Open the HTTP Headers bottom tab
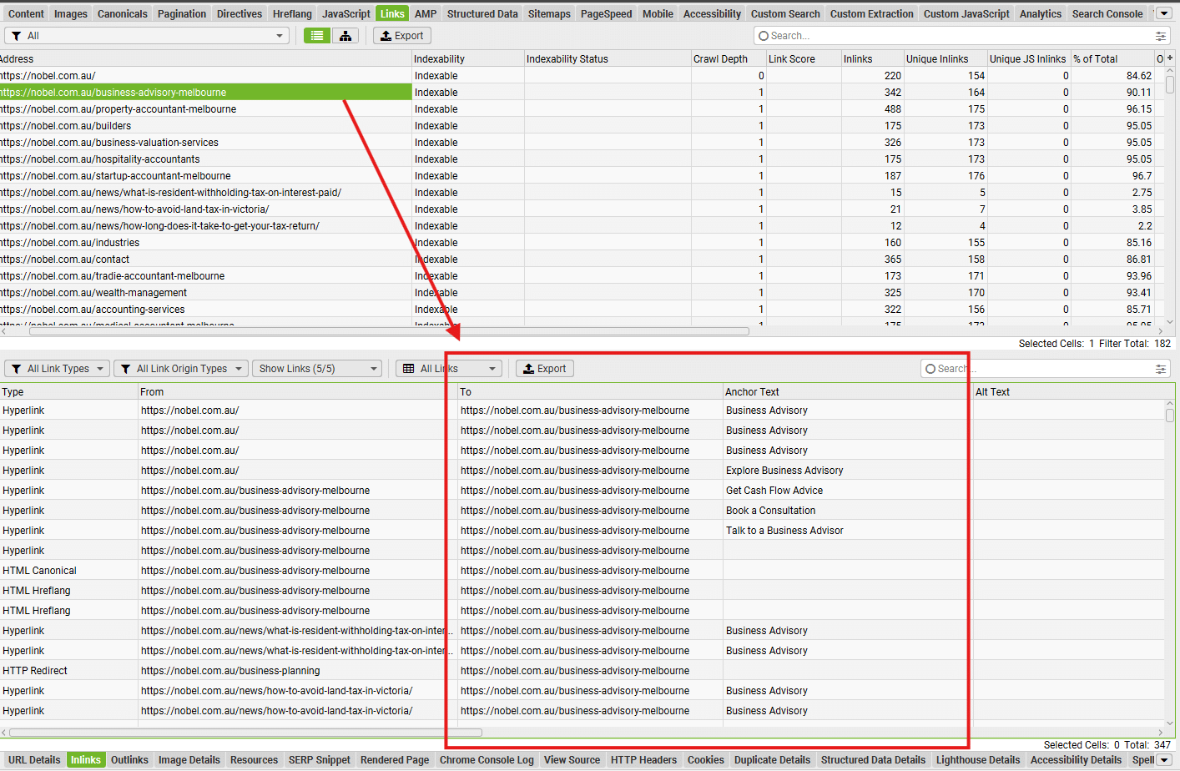The image size is (1180, 771). tap(643, 760)
